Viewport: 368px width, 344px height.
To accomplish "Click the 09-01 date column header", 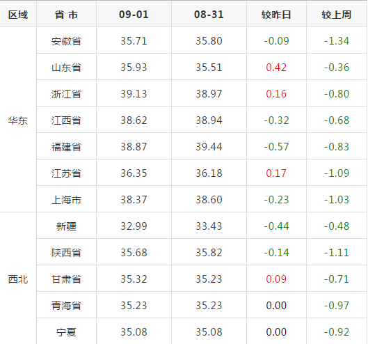I will (134, 15).
